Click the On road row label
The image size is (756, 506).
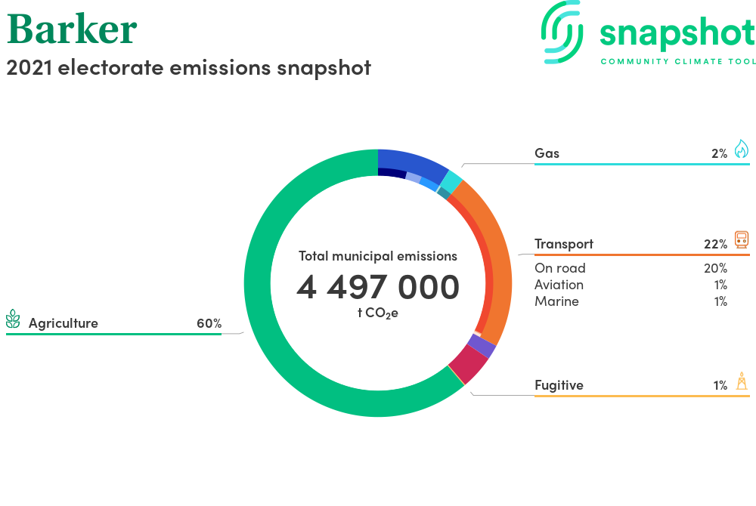pyautogui.click(x=559, y=267)
